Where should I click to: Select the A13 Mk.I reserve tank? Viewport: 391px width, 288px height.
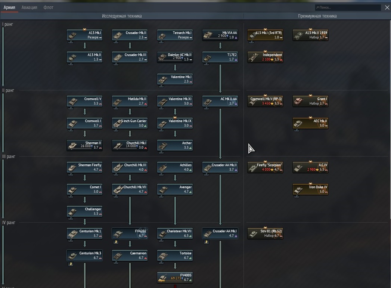[84, 35]
